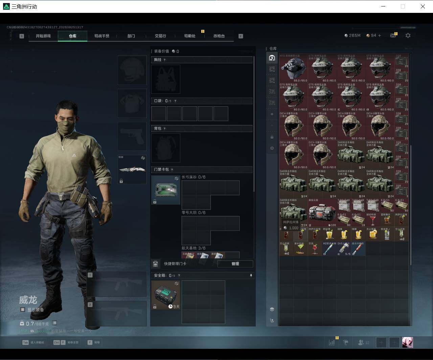The height and width of the screenshot is (360, 433).
Task: Click the 零号大坝: 0/6 label
Action: 193,213
